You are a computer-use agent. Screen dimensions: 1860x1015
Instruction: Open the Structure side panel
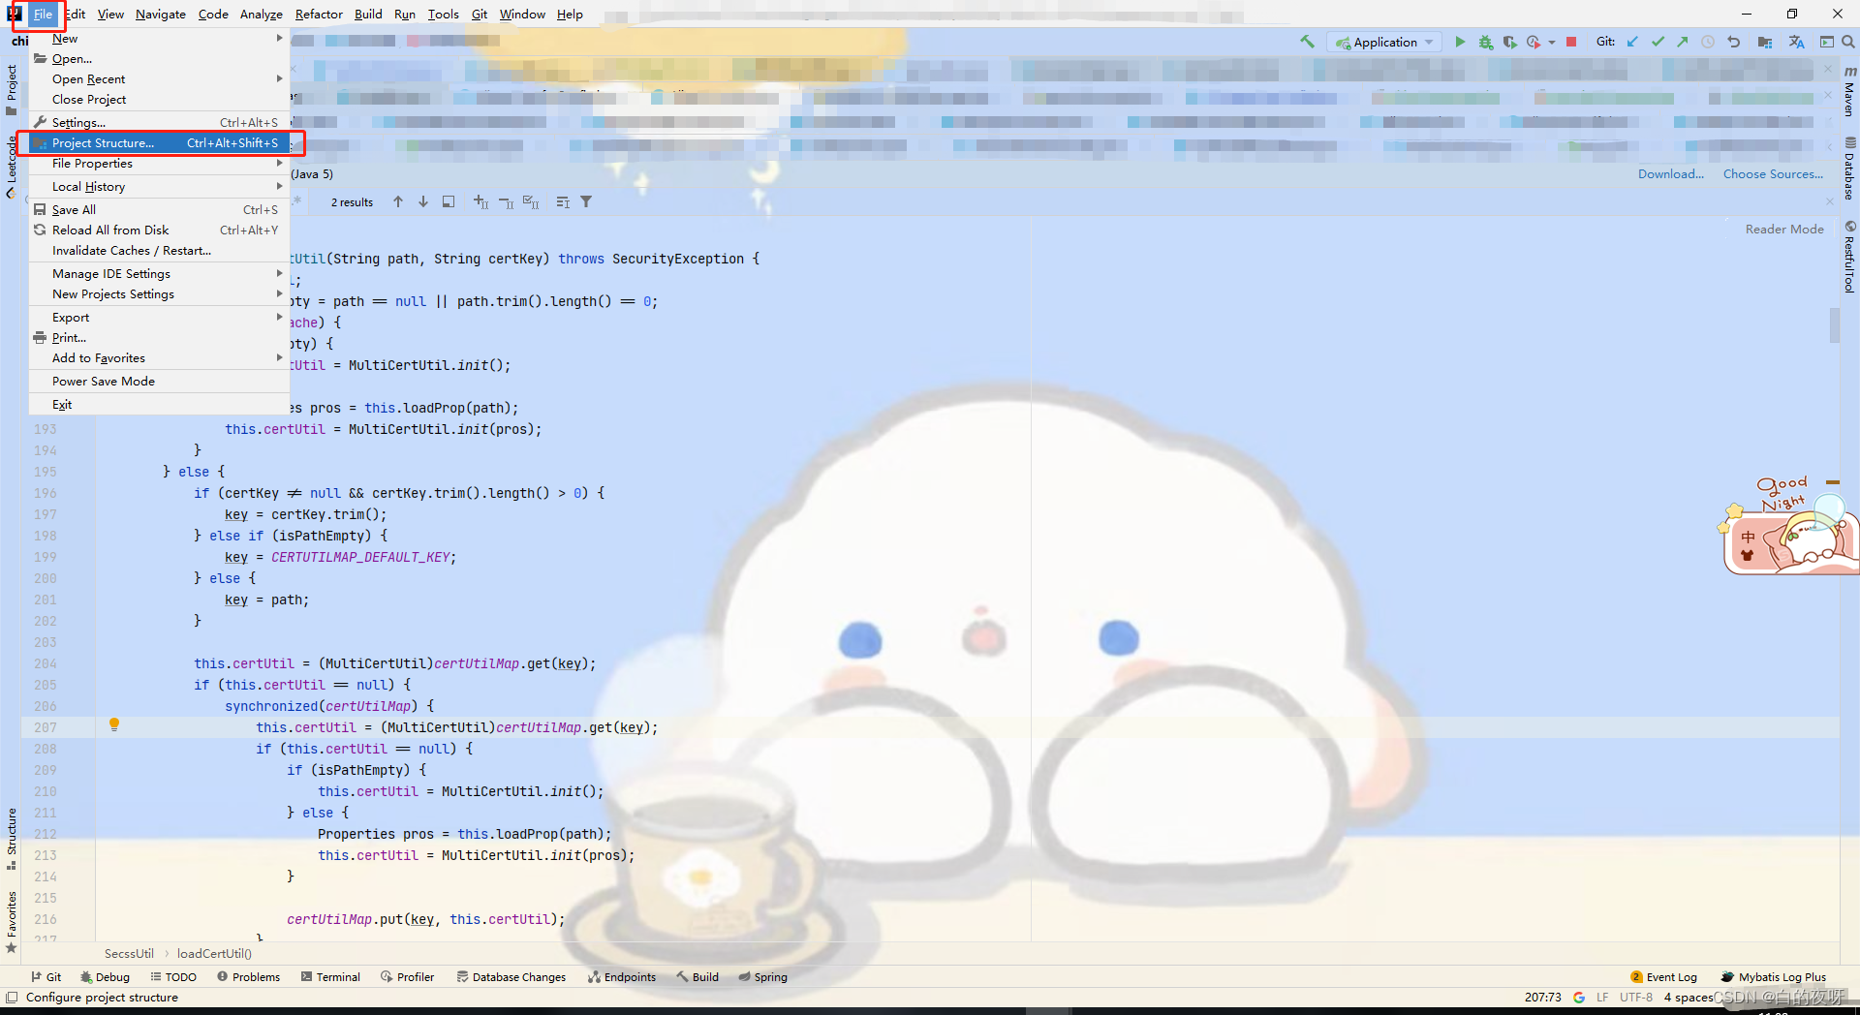tap(12, 839)
